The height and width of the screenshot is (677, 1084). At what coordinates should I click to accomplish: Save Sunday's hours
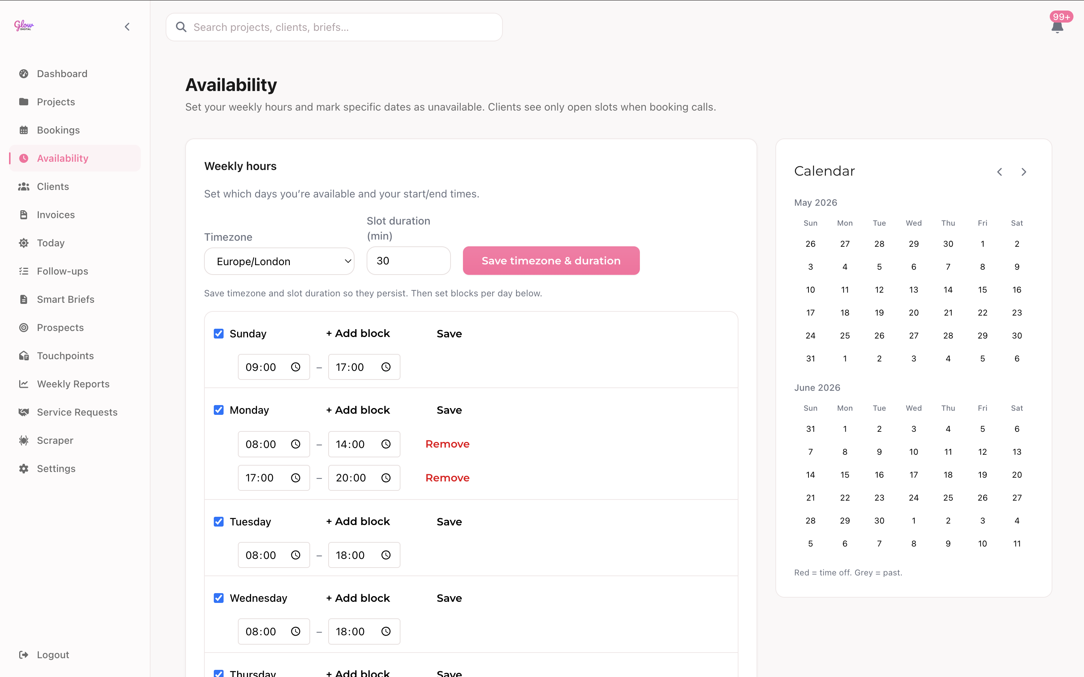[x=449, y=334]
